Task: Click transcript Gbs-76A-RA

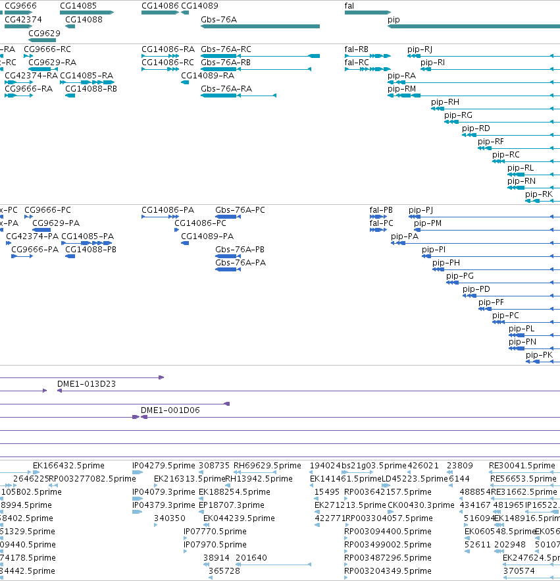Action: click(226, 89)
